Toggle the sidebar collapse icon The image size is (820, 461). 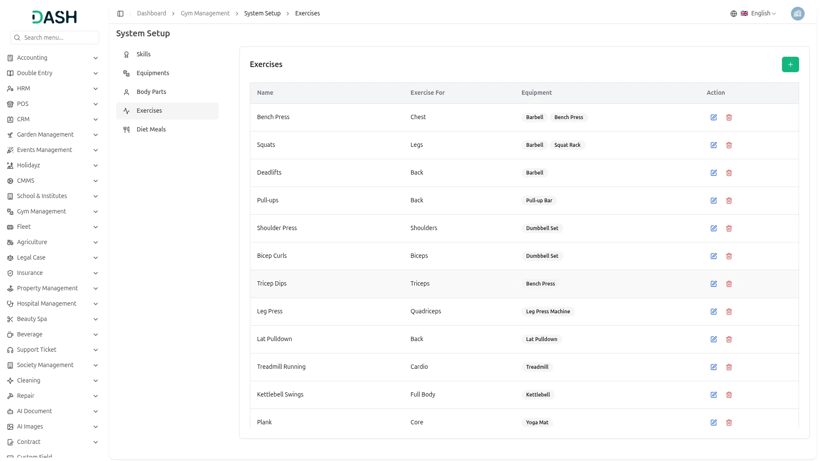pos(120,14)
